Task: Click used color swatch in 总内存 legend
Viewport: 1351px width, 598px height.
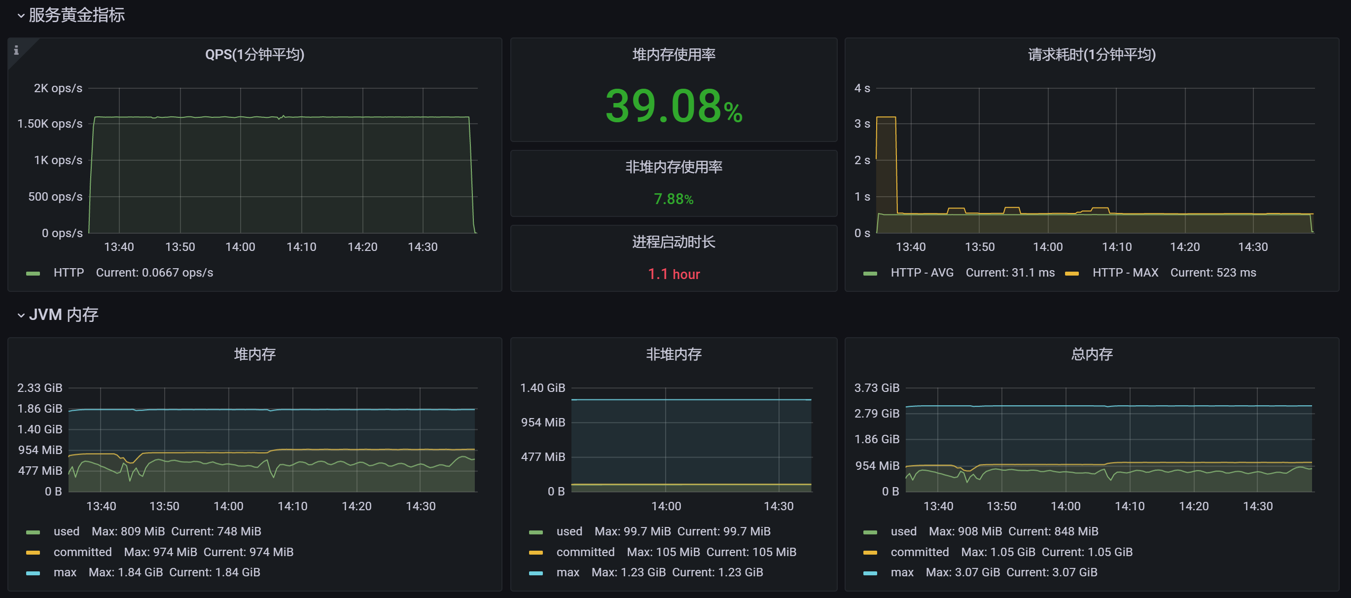Action: tap(870, 532)
